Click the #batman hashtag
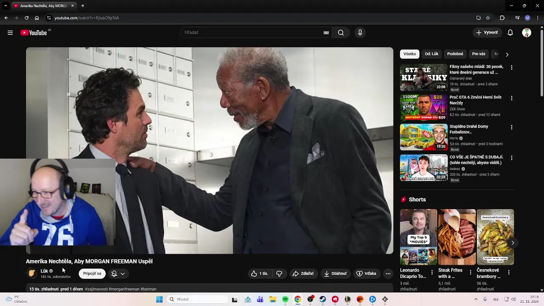Image resolution: width=544 pixels, height=306 pixels. click(x=148, y=289)
